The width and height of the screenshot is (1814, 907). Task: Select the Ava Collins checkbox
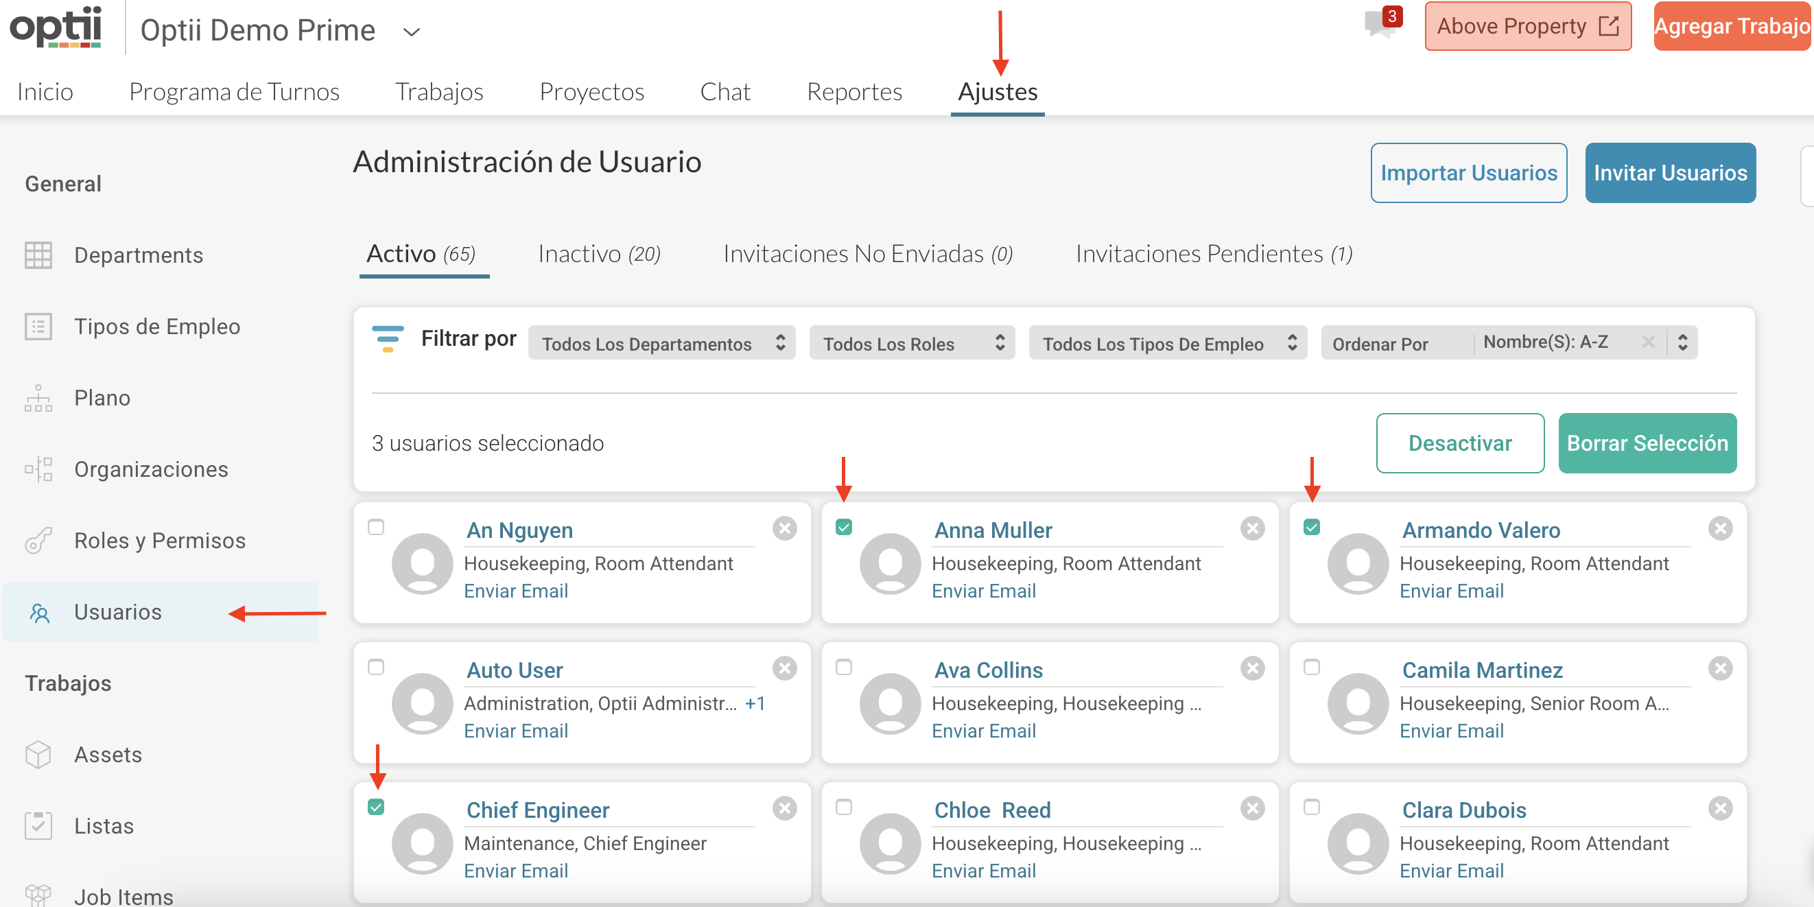click(844, 667)
